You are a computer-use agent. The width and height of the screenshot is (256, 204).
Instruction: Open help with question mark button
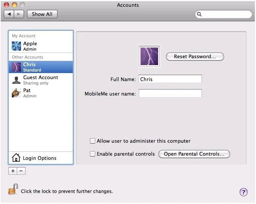click(x=243, y=192)
